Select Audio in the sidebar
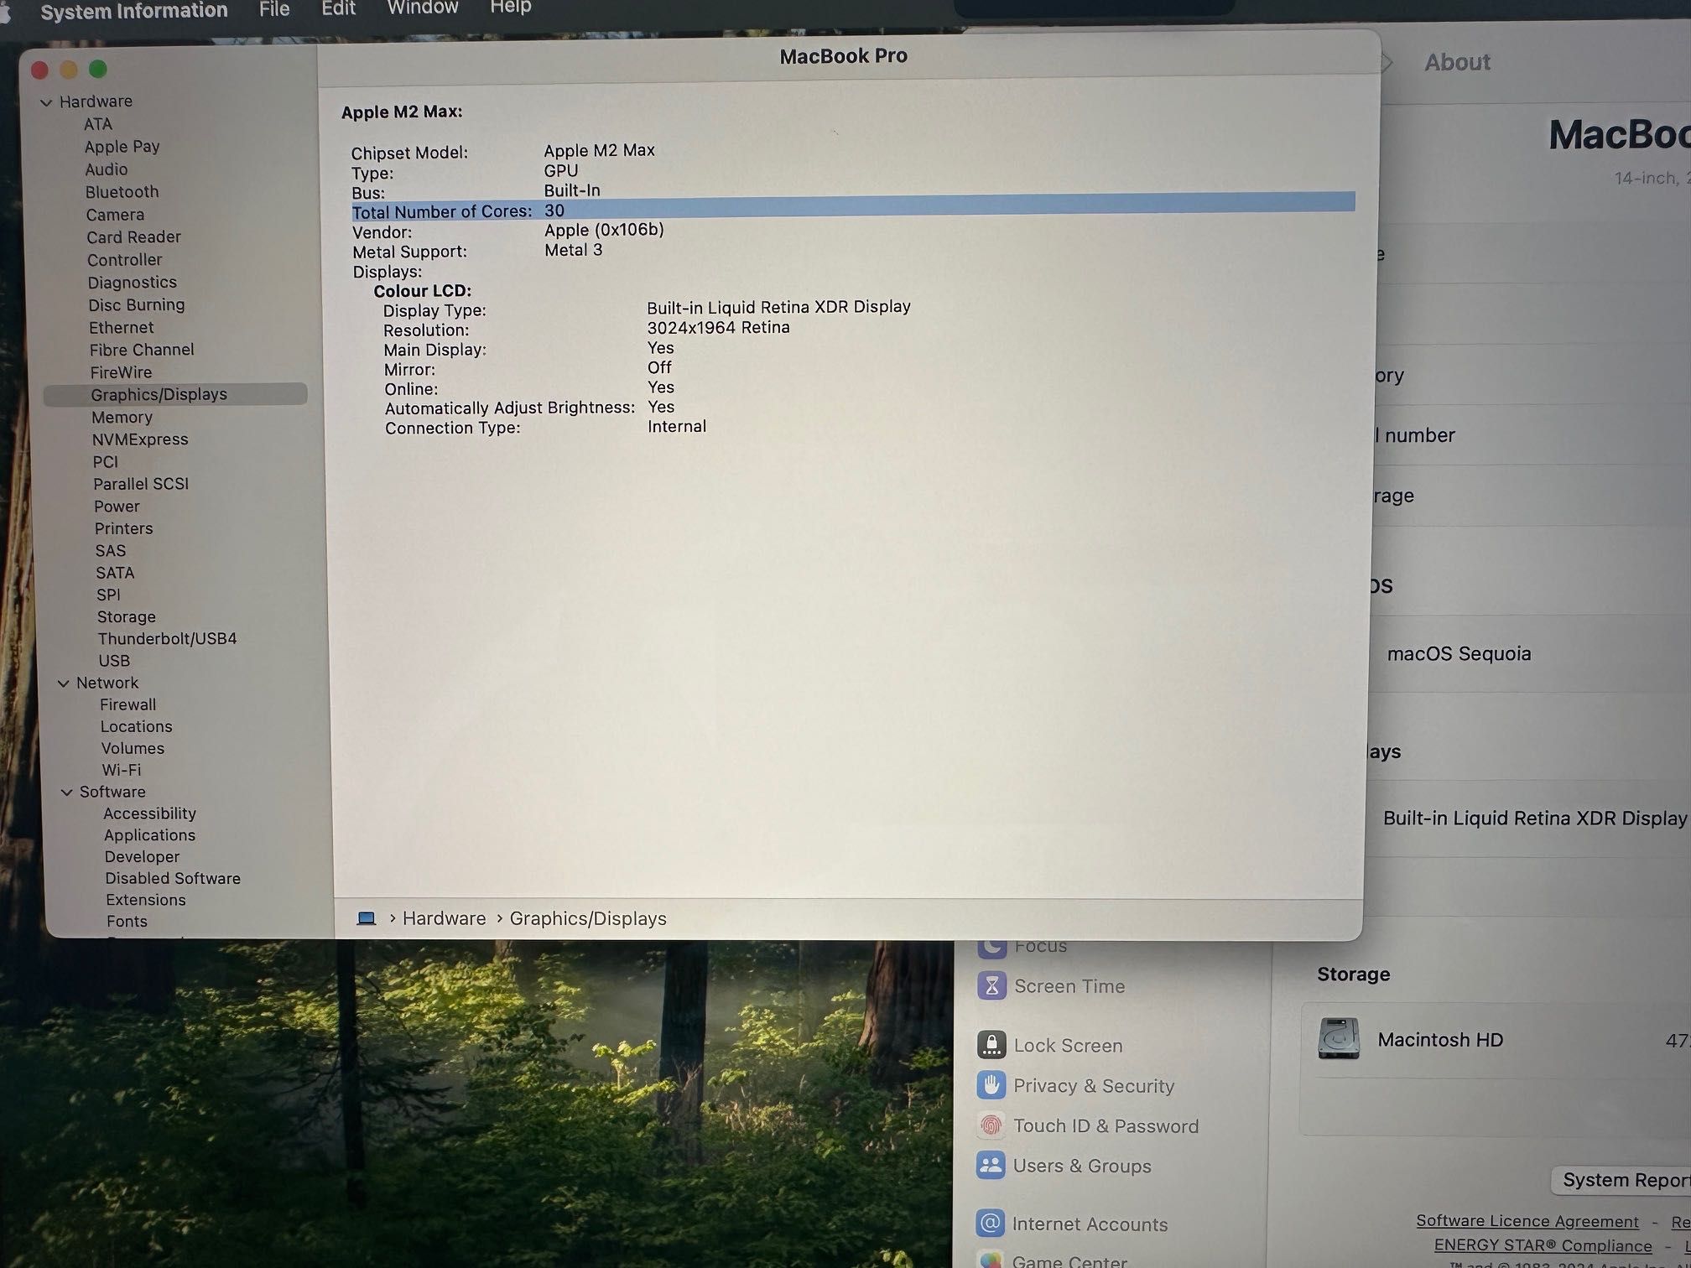The image size is (1691, 1268). 107,169
